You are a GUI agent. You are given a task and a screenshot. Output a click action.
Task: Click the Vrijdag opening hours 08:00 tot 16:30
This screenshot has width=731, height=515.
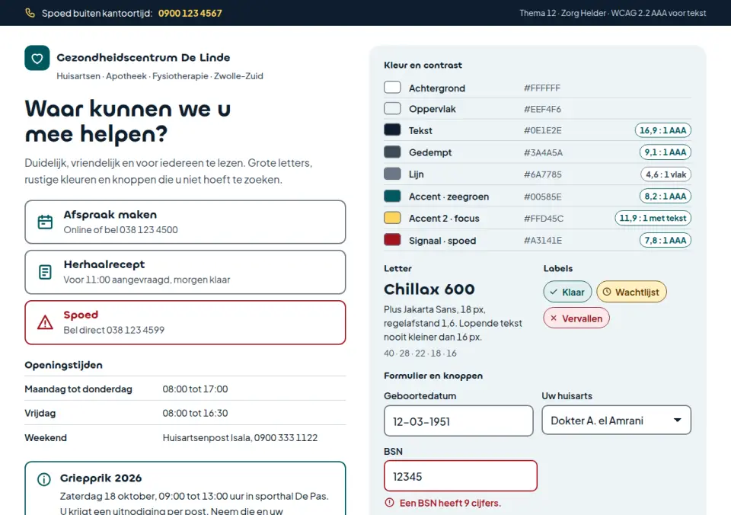pyautogui.click(x=196, y=414)
